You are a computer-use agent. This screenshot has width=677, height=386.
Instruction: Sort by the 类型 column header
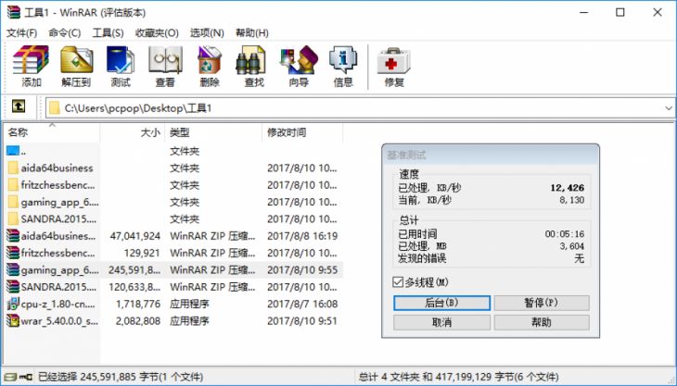point(213,132)
